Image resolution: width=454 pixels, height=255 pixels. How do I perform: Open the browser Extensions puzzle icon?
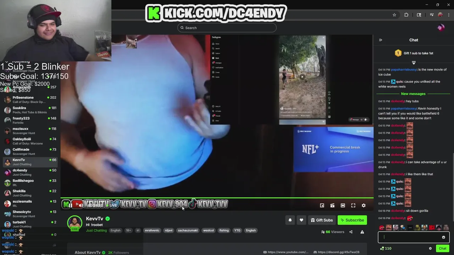[x=406, y=15]
